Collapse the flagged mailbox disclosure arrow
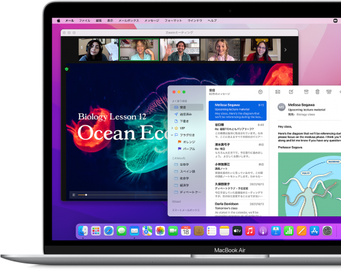The image size is (341, 271). (x=172, y=135)
